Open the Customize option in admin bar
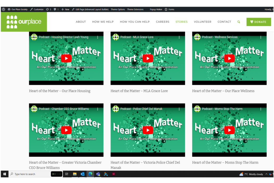The image size is (274, 183). point(37,9)
